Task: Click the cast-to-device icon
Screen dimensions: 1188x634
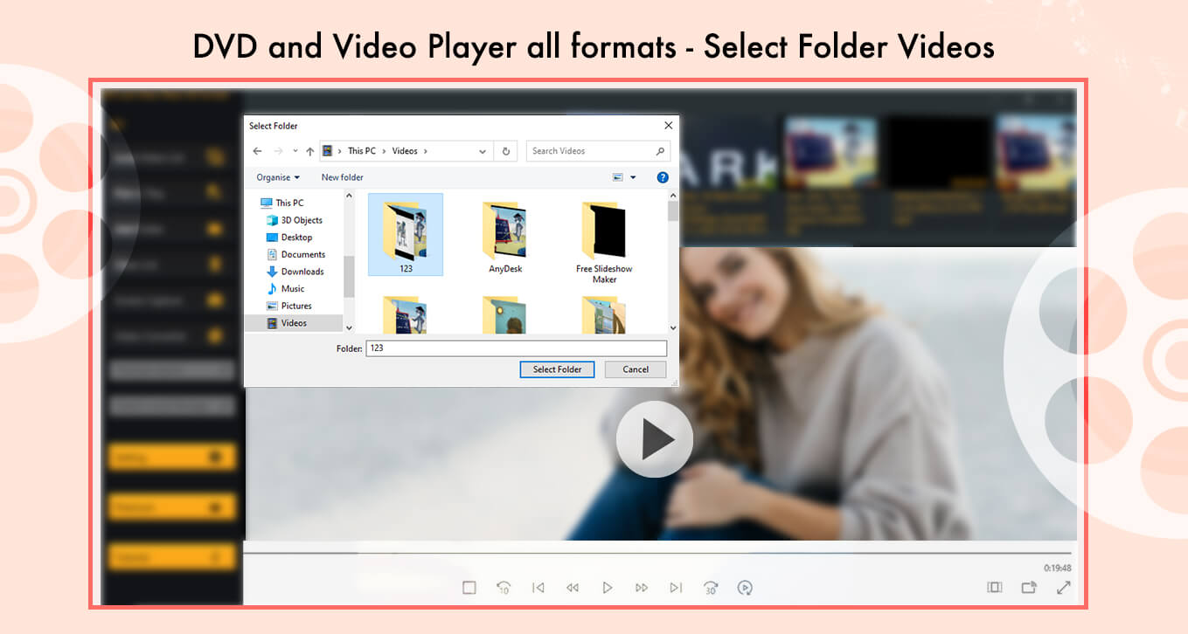Action: click(x=1029, y=588)
